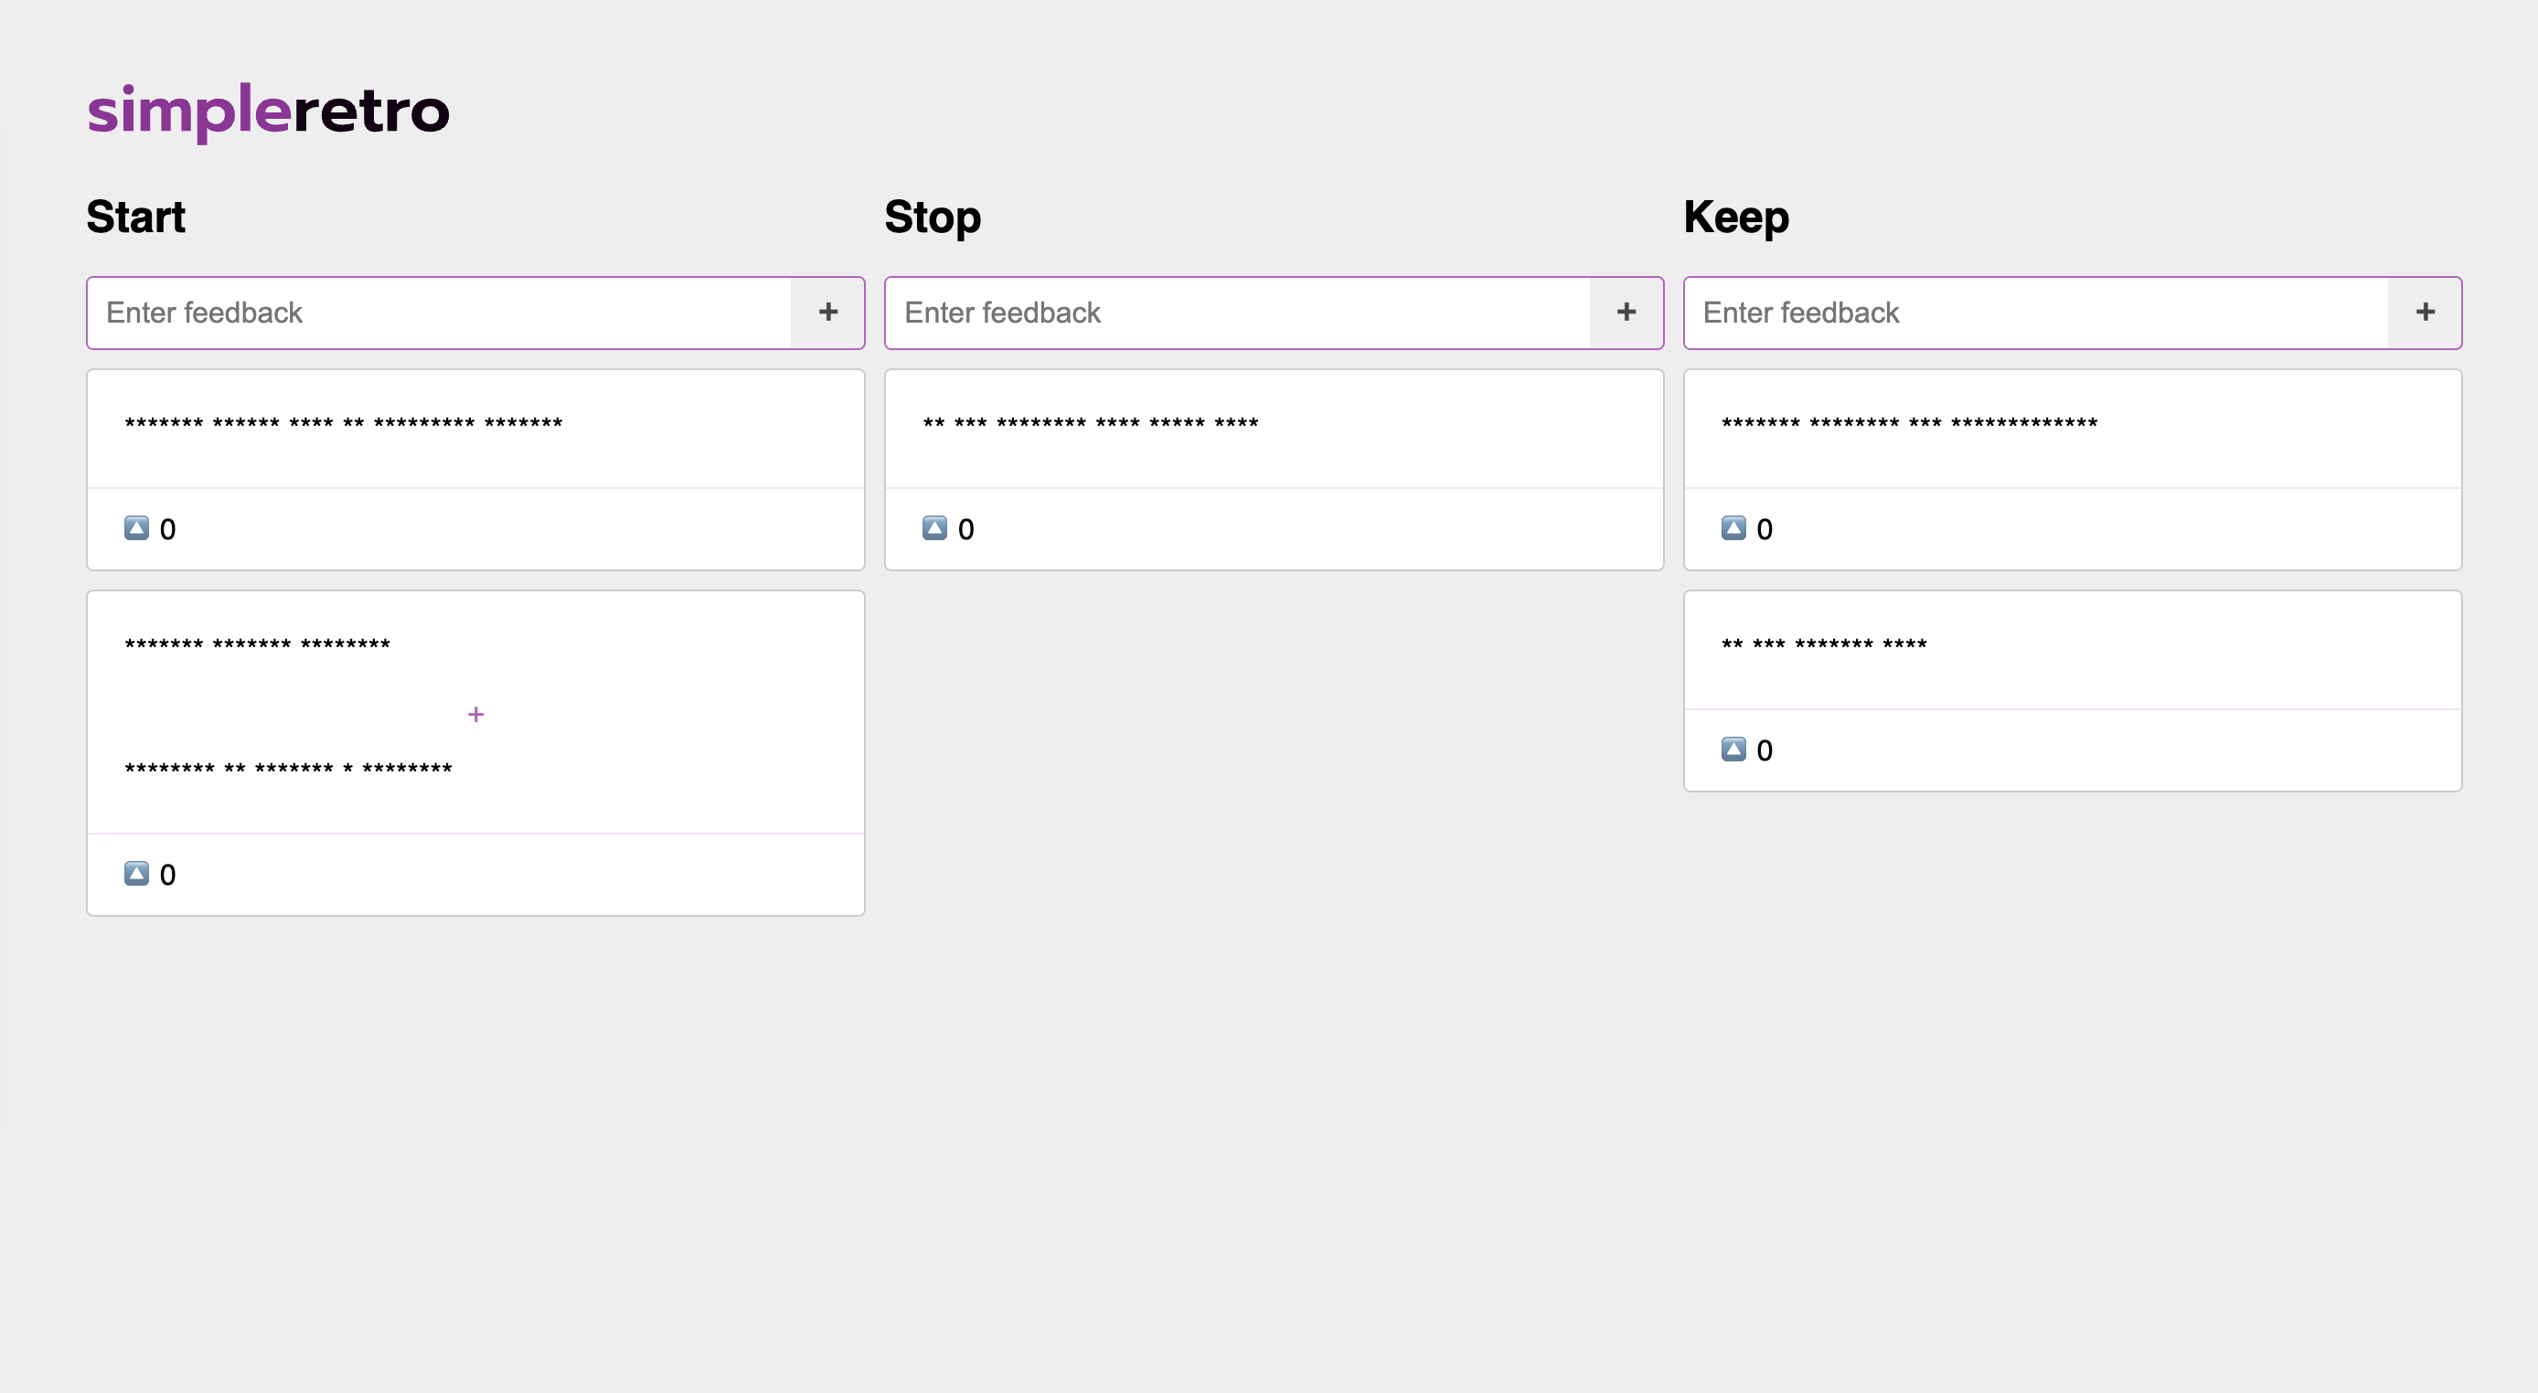Click purple plus inside merged Start card

click(x=475, y=714)
